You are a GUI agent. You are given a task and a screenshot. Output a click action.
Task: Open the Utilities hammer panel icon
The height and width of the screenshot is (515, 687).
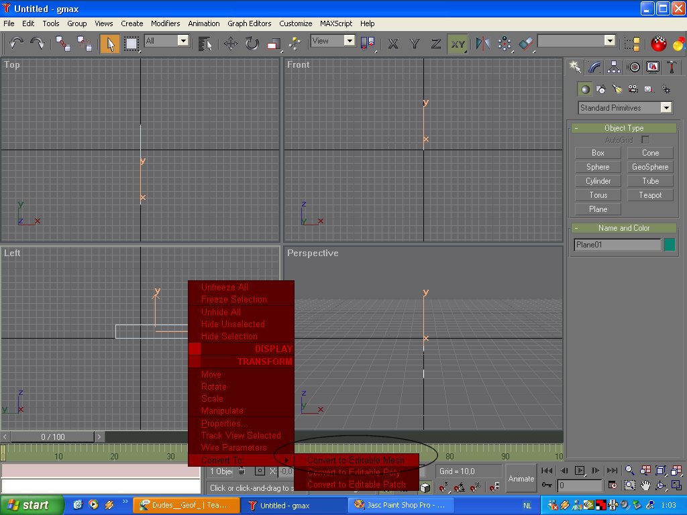(x=671, y=66)
